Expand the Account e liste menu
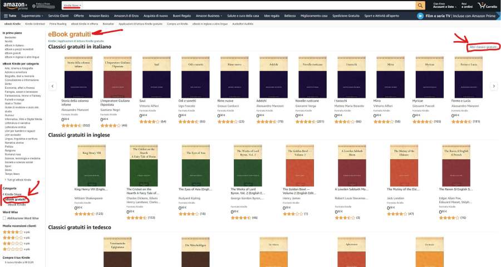The width and height of the screenshot is (501, 267). 444,6
